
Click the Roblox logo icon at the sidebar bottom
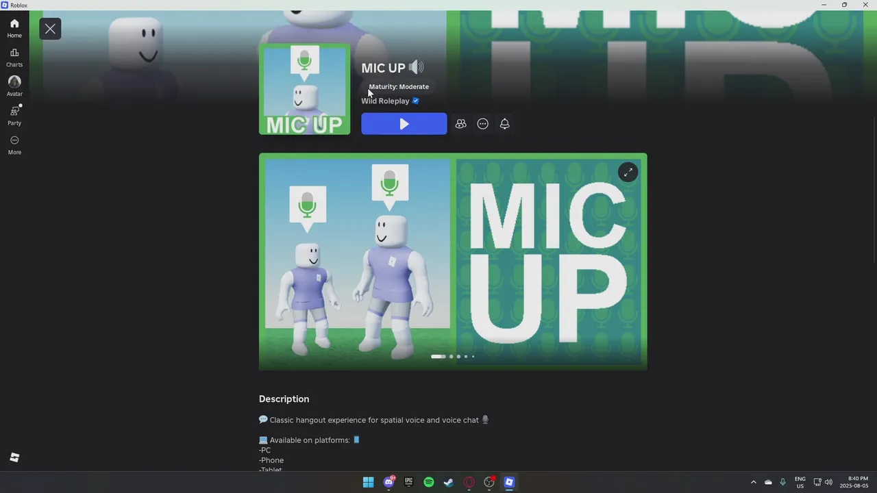(x=14, y=457)
